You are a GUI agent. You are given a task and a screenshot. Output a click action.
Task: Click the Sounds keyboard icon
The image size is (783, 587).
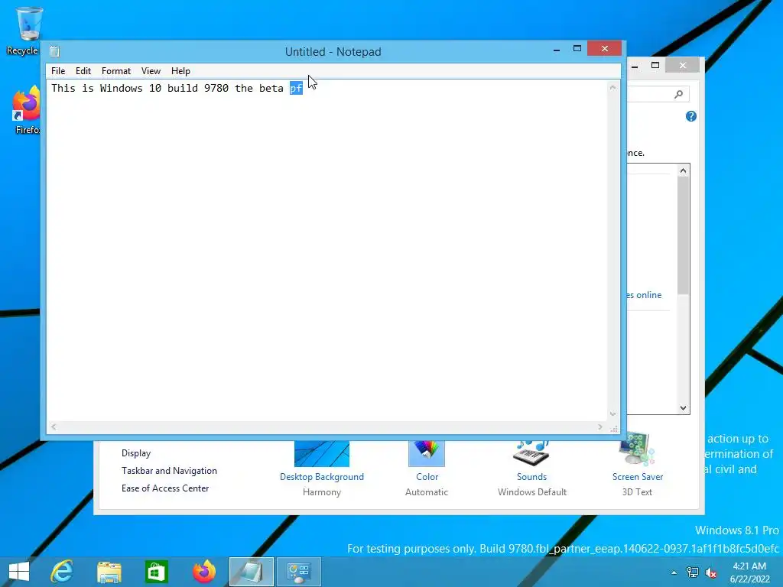[x=531, y=452]
